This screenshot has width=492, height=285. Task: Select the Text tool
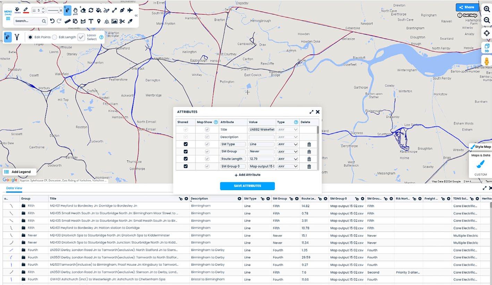pyautogui.click(x=91, y=21)
